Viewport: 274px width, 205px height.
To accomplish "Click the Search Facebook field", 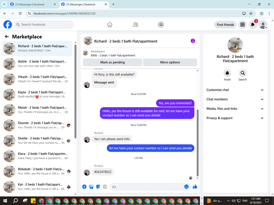I will (44, 25).
